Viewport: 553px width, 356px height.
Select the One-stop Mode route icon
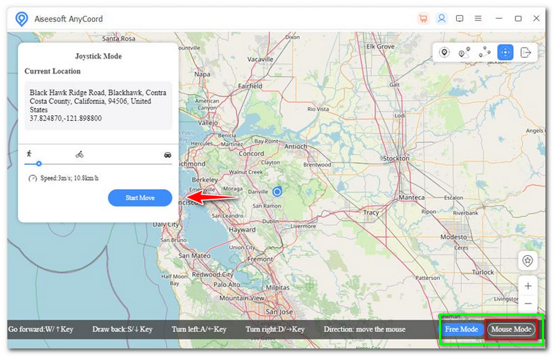coord(464,52)
